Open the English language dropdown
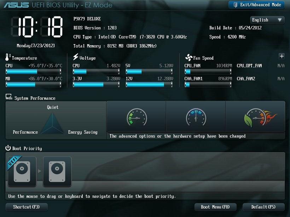290x217 pixels. 267,20
